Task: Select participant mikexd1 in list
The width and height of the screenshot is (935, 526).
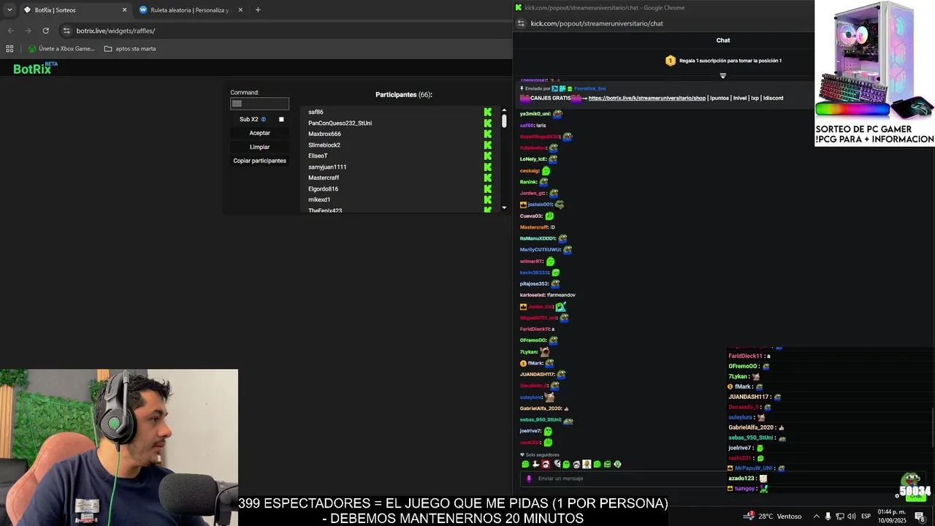Action: pos(319,199)
